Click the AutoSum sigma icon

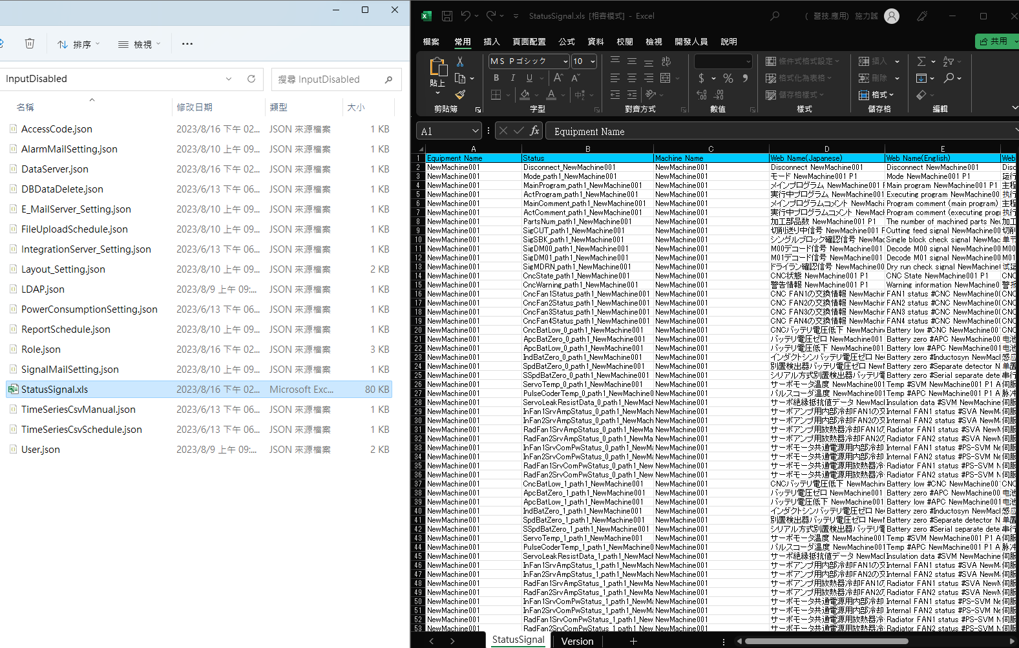tap(921, 61)
